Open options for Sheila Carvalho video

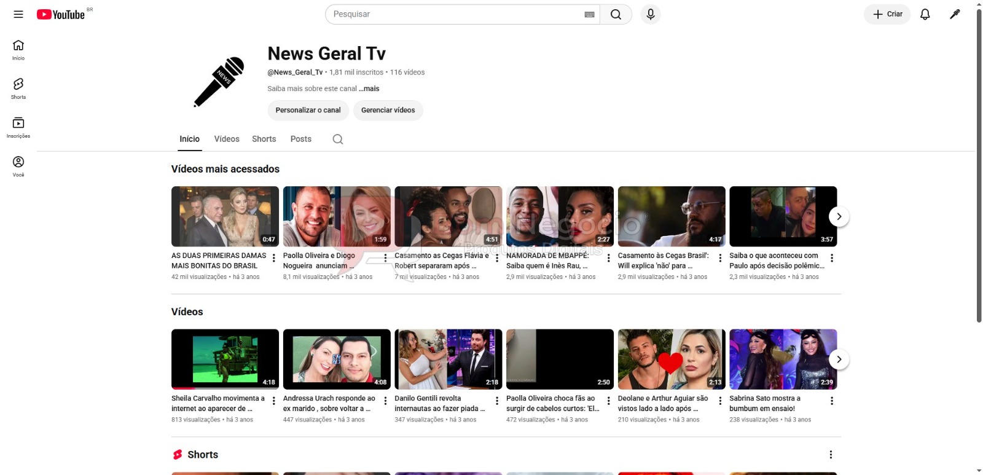tap(274, 401)
